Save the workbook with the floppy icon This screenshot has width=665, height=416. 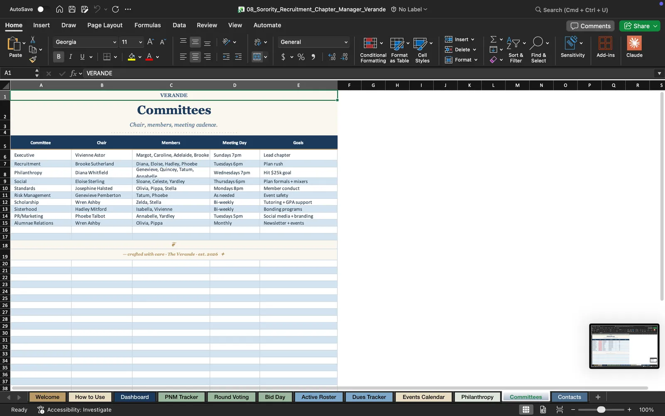(x=72, y=9)
